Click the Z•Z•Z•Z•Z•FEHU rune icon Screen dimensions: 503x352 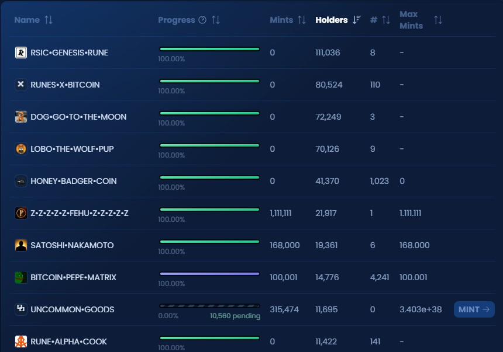point(21,213)
